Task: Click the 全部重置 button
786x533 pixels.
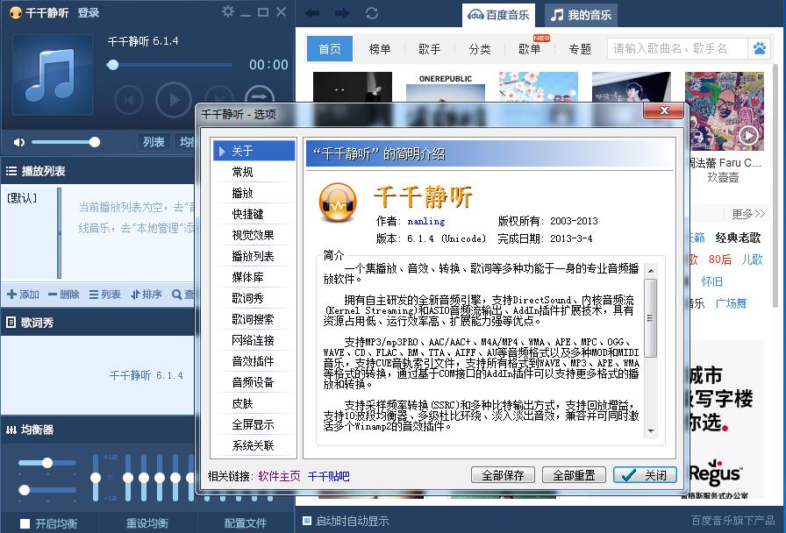Action: tap(574, 475)
